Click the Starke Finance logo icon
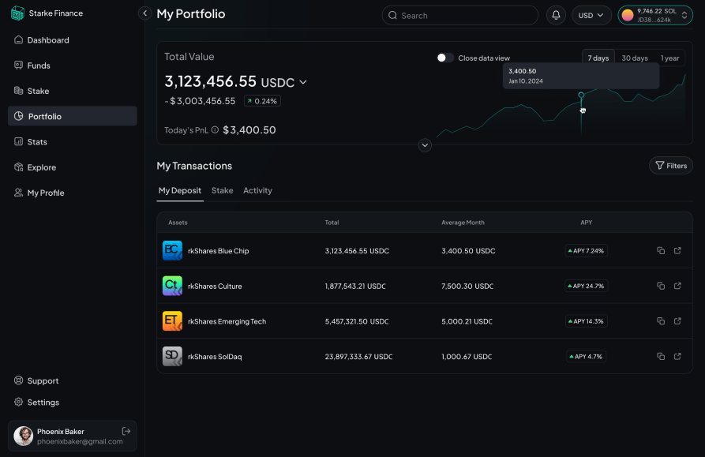Viewport: 705px width, 457px height. tap(17, 13)
